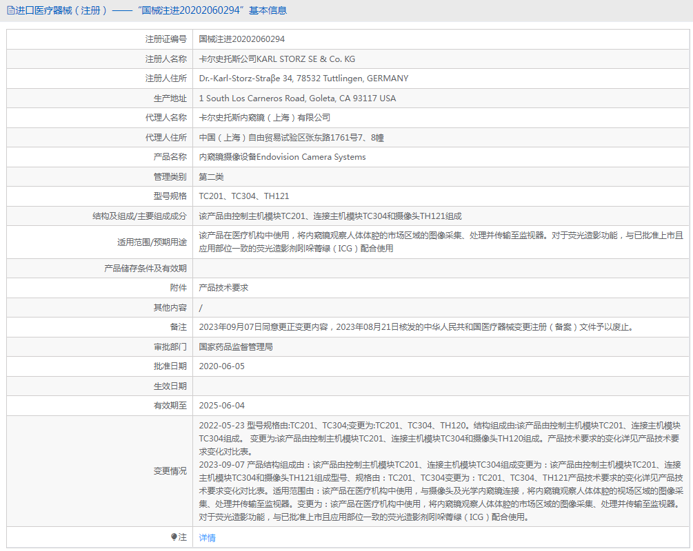Viewport: 693px width, 551px height.
Task: Click the 注册人住所 label
Action: point(166,79)
